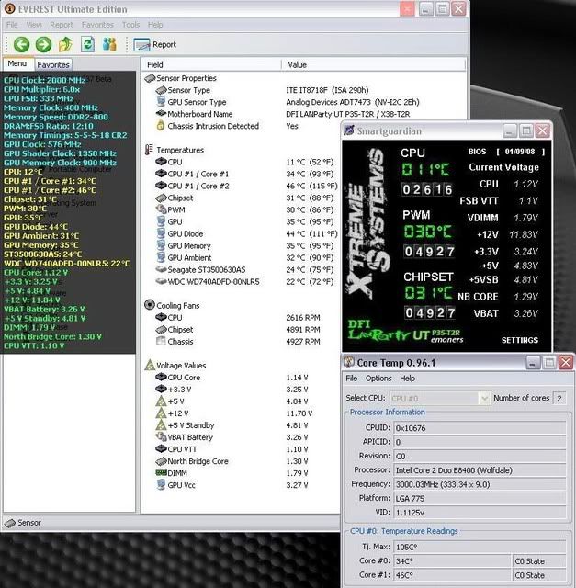
Task: Click the PWM temperature readout in Smartguardian
Action: 427,232
